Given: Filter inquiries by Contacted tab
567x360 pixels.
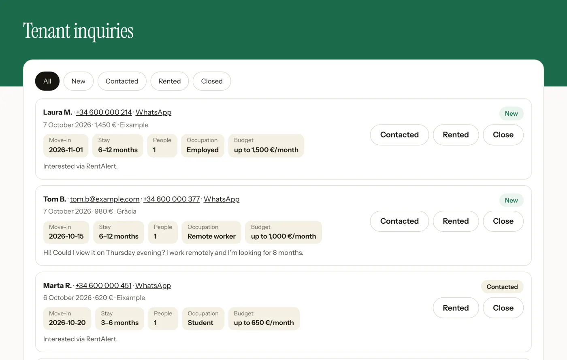Looking at the screenshot, I should [x=122, y=81].
